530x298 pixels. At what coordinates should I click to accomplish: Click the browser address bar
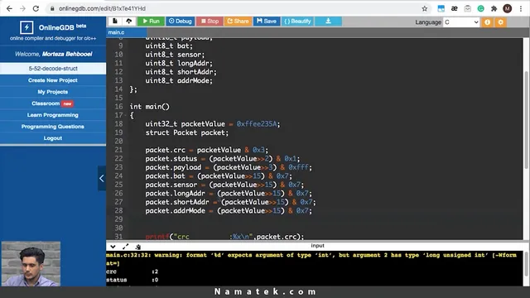pos(237,8)
